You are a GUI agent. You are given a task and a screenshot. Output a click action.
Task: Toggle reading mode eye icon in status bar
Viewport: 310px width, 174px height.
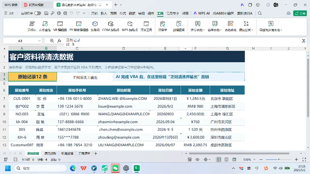click(197, 159)
